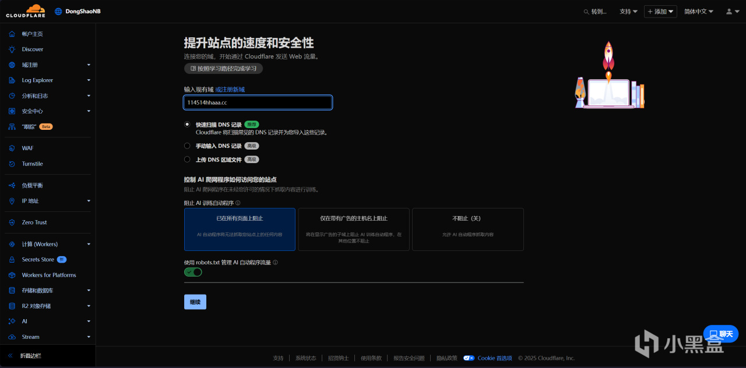The image size is (746, 368).
Task: Expand the IP 地址 submenu arrow
Action: tap(89, 201)
